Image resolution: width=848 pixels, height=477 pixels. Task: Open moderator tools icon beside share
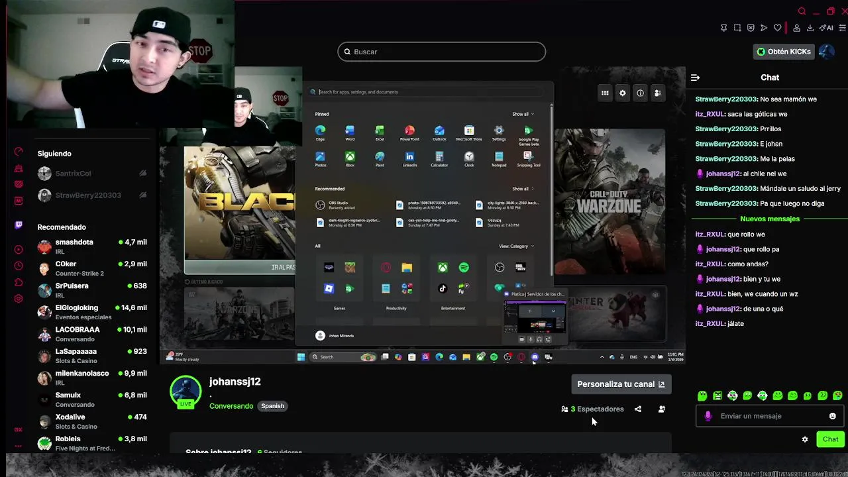pyautogui.click(x=661, y=409)
